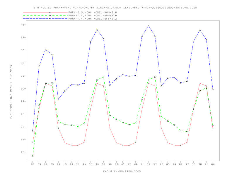This screenshot has width=232, height=179.
Task: Click the red plus data point at hour 78
Action: (x=200, y=83)
